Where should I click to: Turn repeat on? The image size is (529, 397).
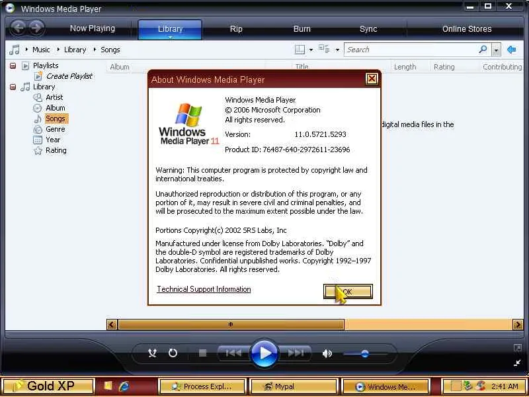pos(173,353)
